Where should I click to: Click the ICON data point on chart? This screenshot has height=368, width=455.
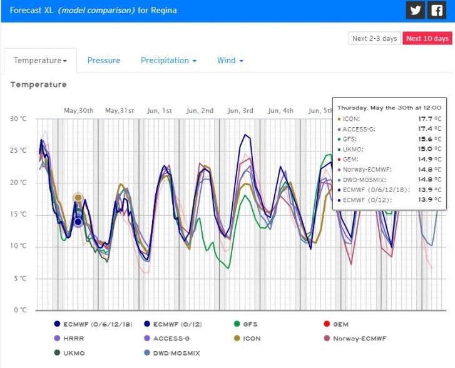[x=78, y=198]
